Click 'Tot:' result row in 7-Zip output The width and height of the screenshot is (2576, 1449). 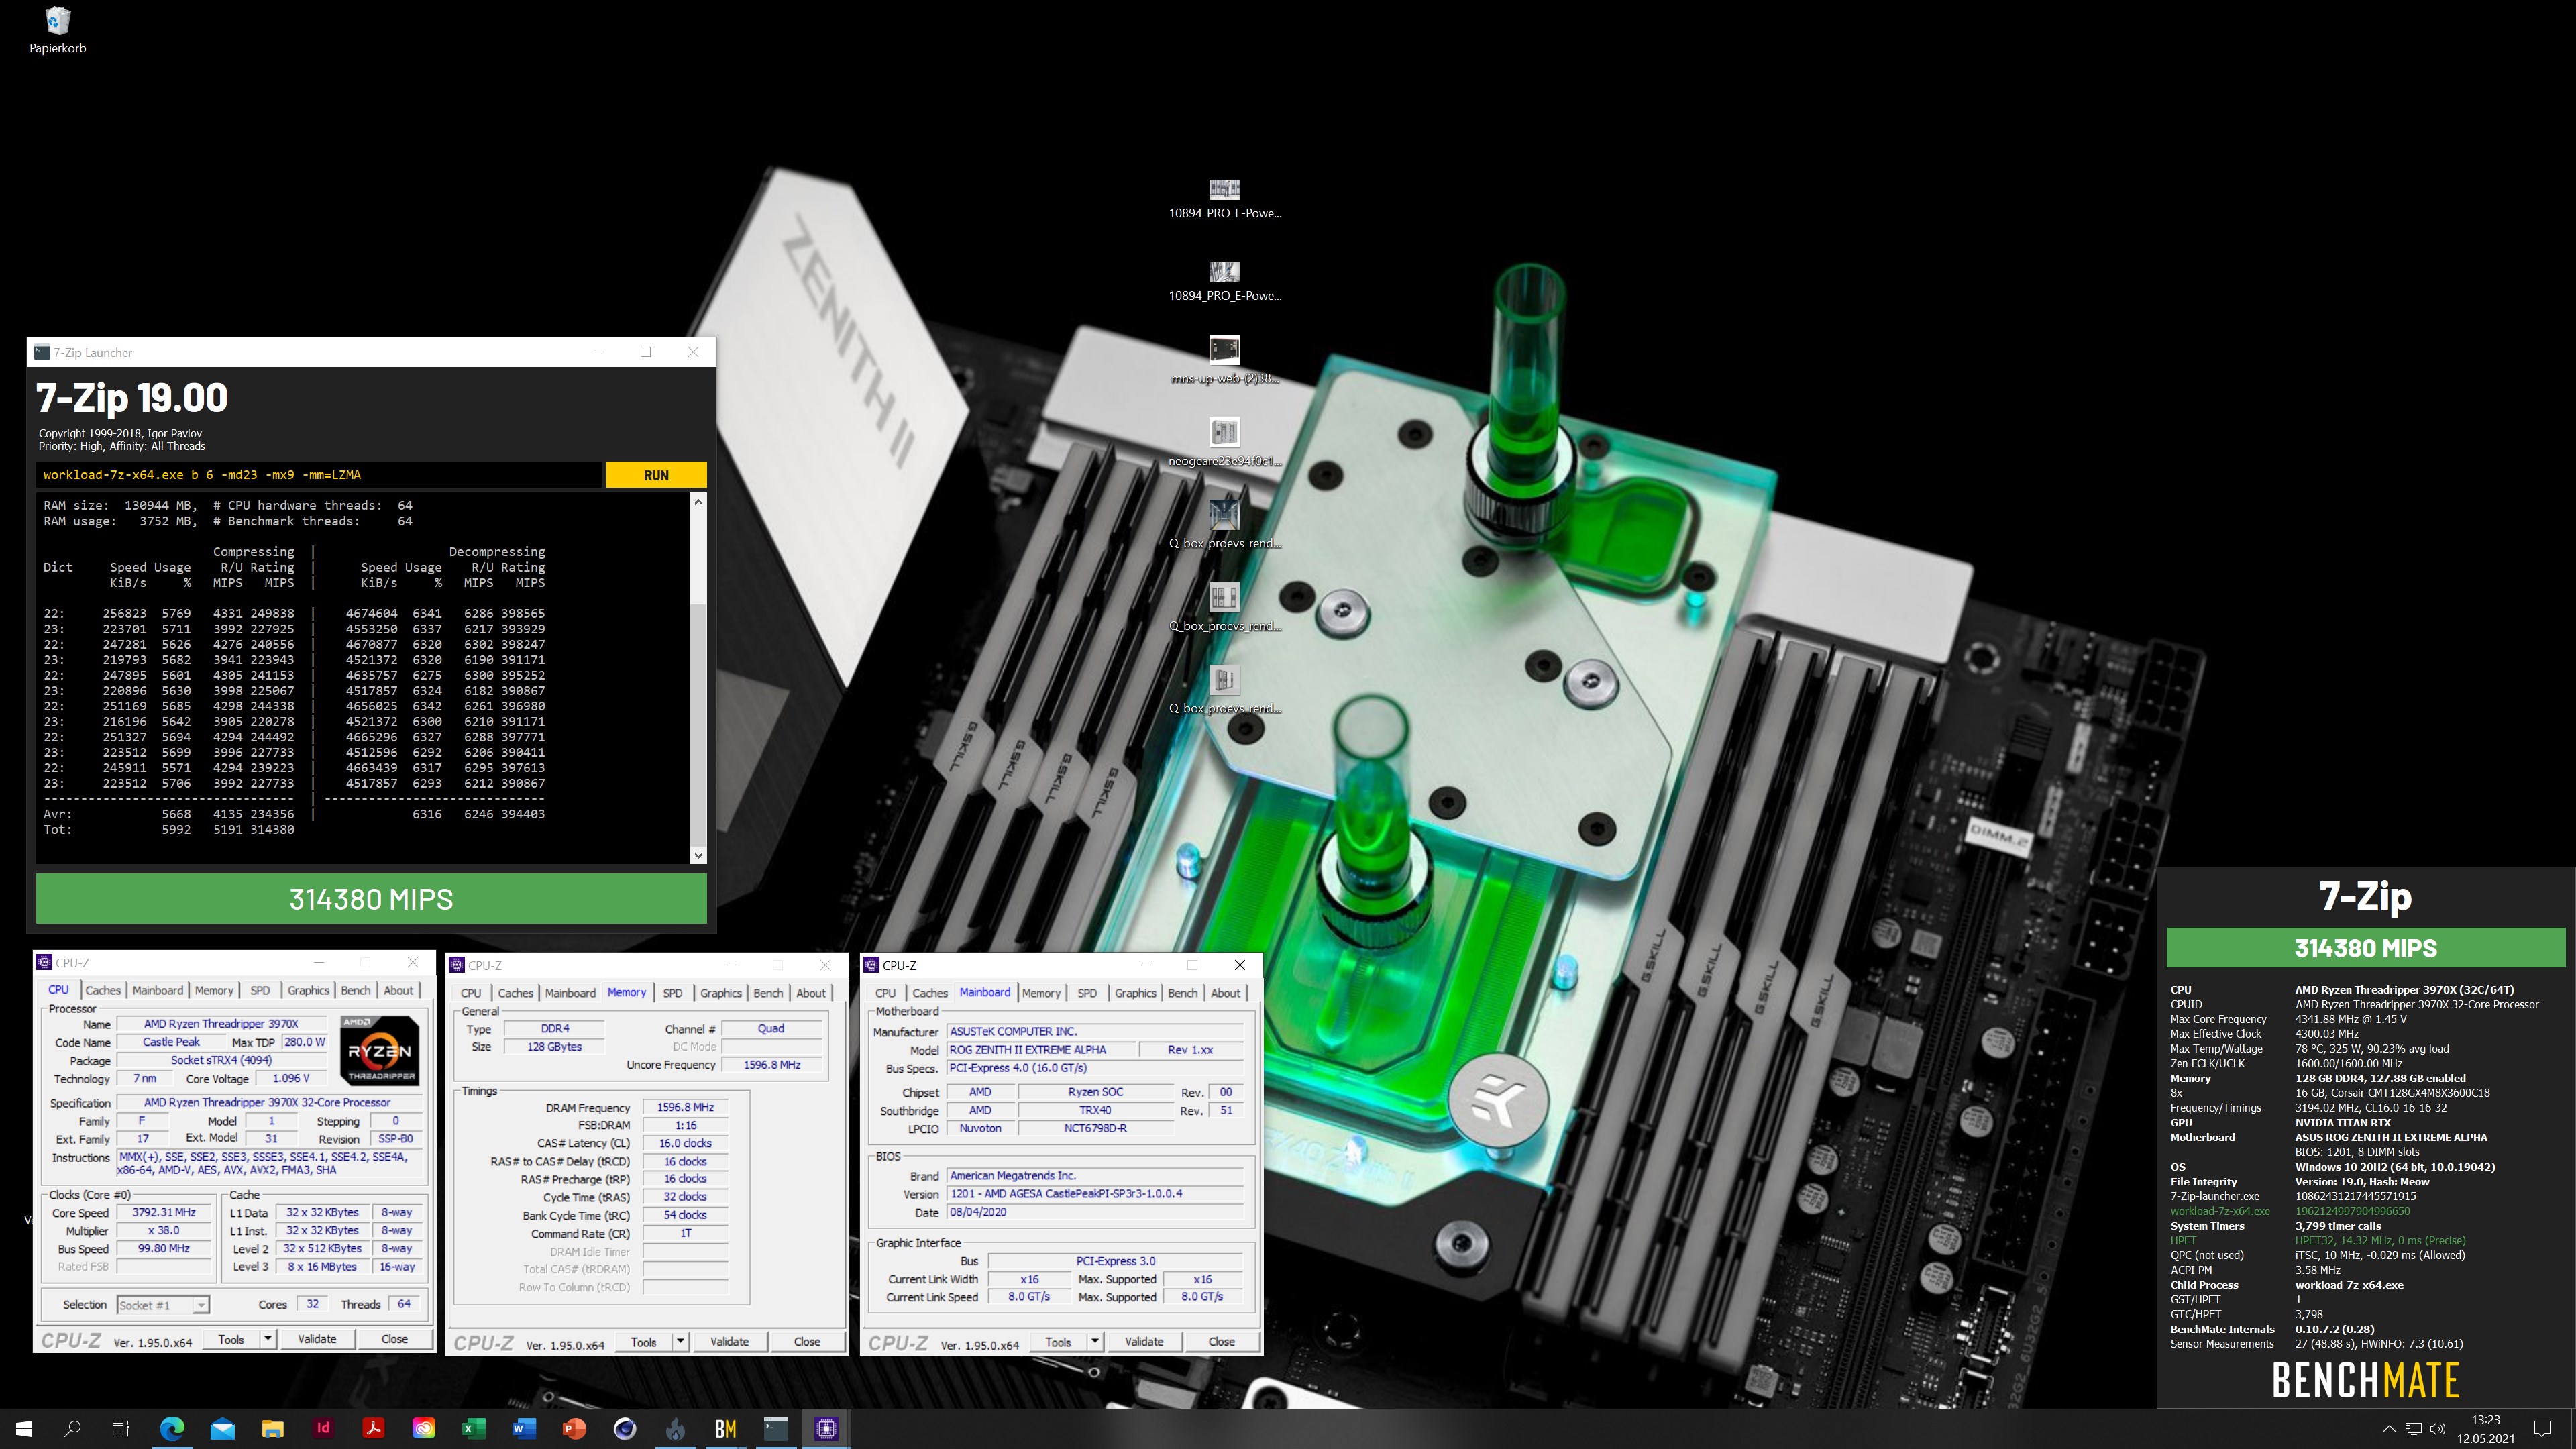coord(168,830)
